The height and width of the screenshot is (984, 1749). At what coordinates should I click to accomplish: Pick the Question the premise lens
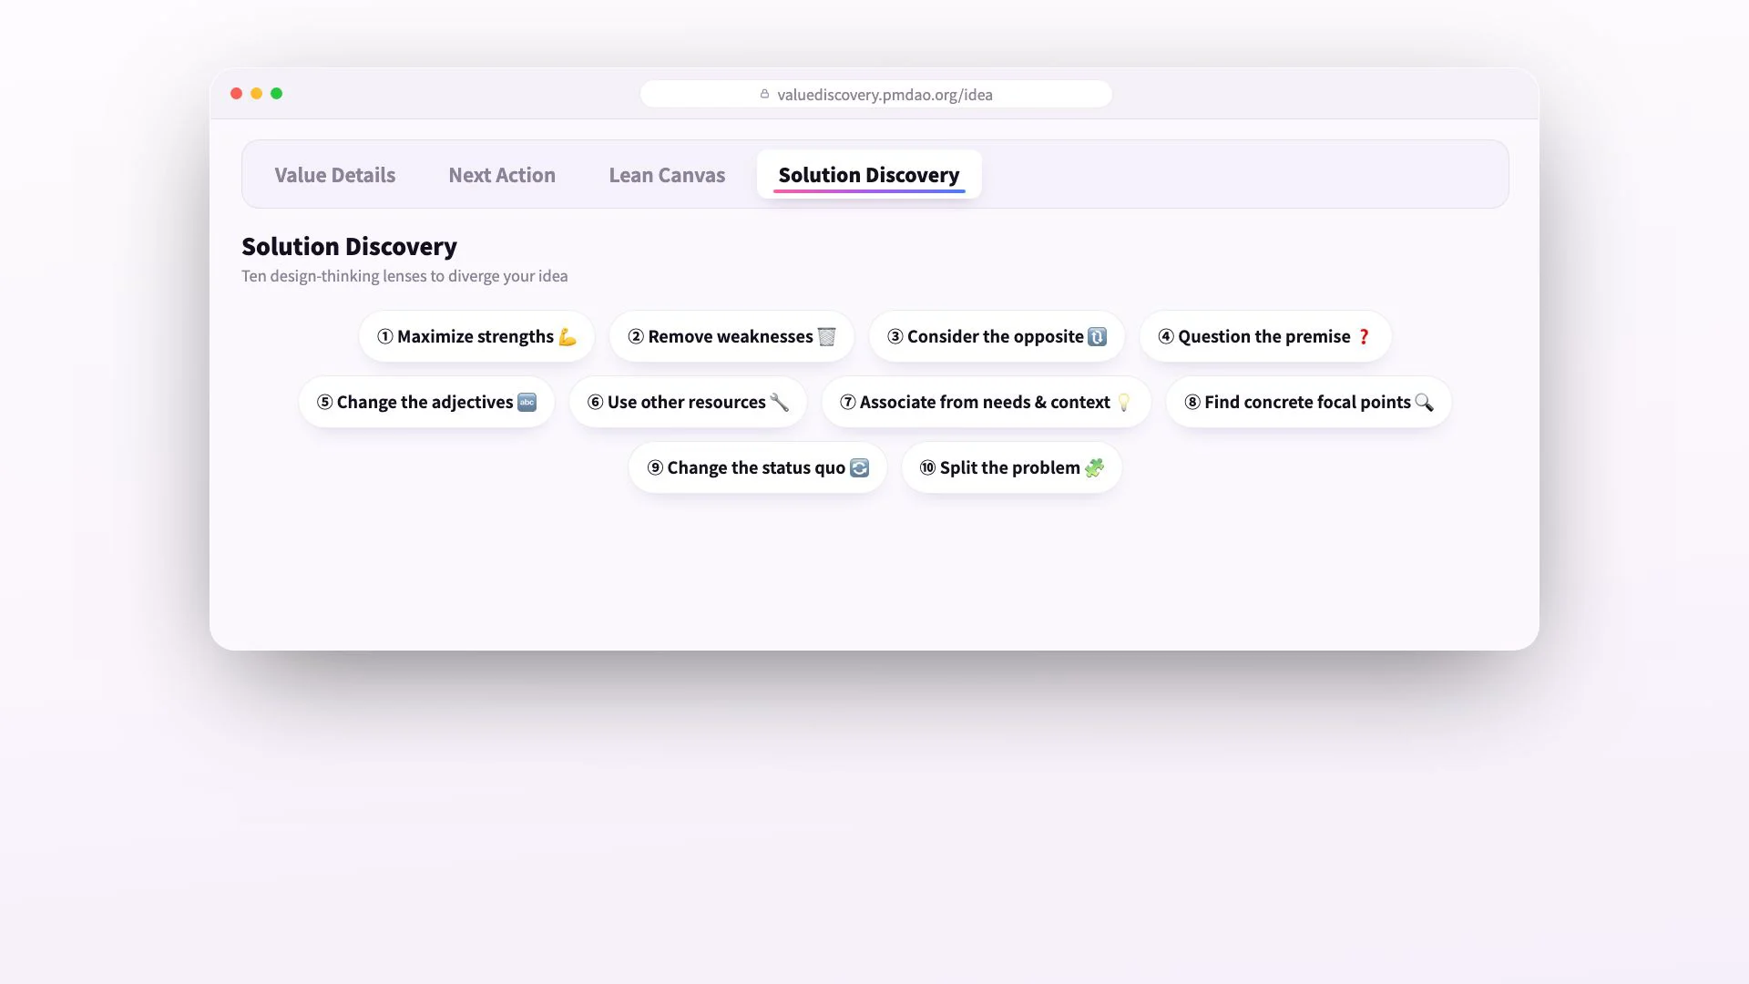click(x=1265, y=336)
